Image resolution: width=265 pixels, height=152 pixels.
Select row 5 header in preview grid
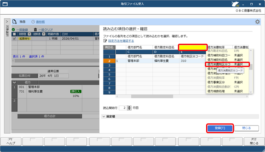[109, 74]
